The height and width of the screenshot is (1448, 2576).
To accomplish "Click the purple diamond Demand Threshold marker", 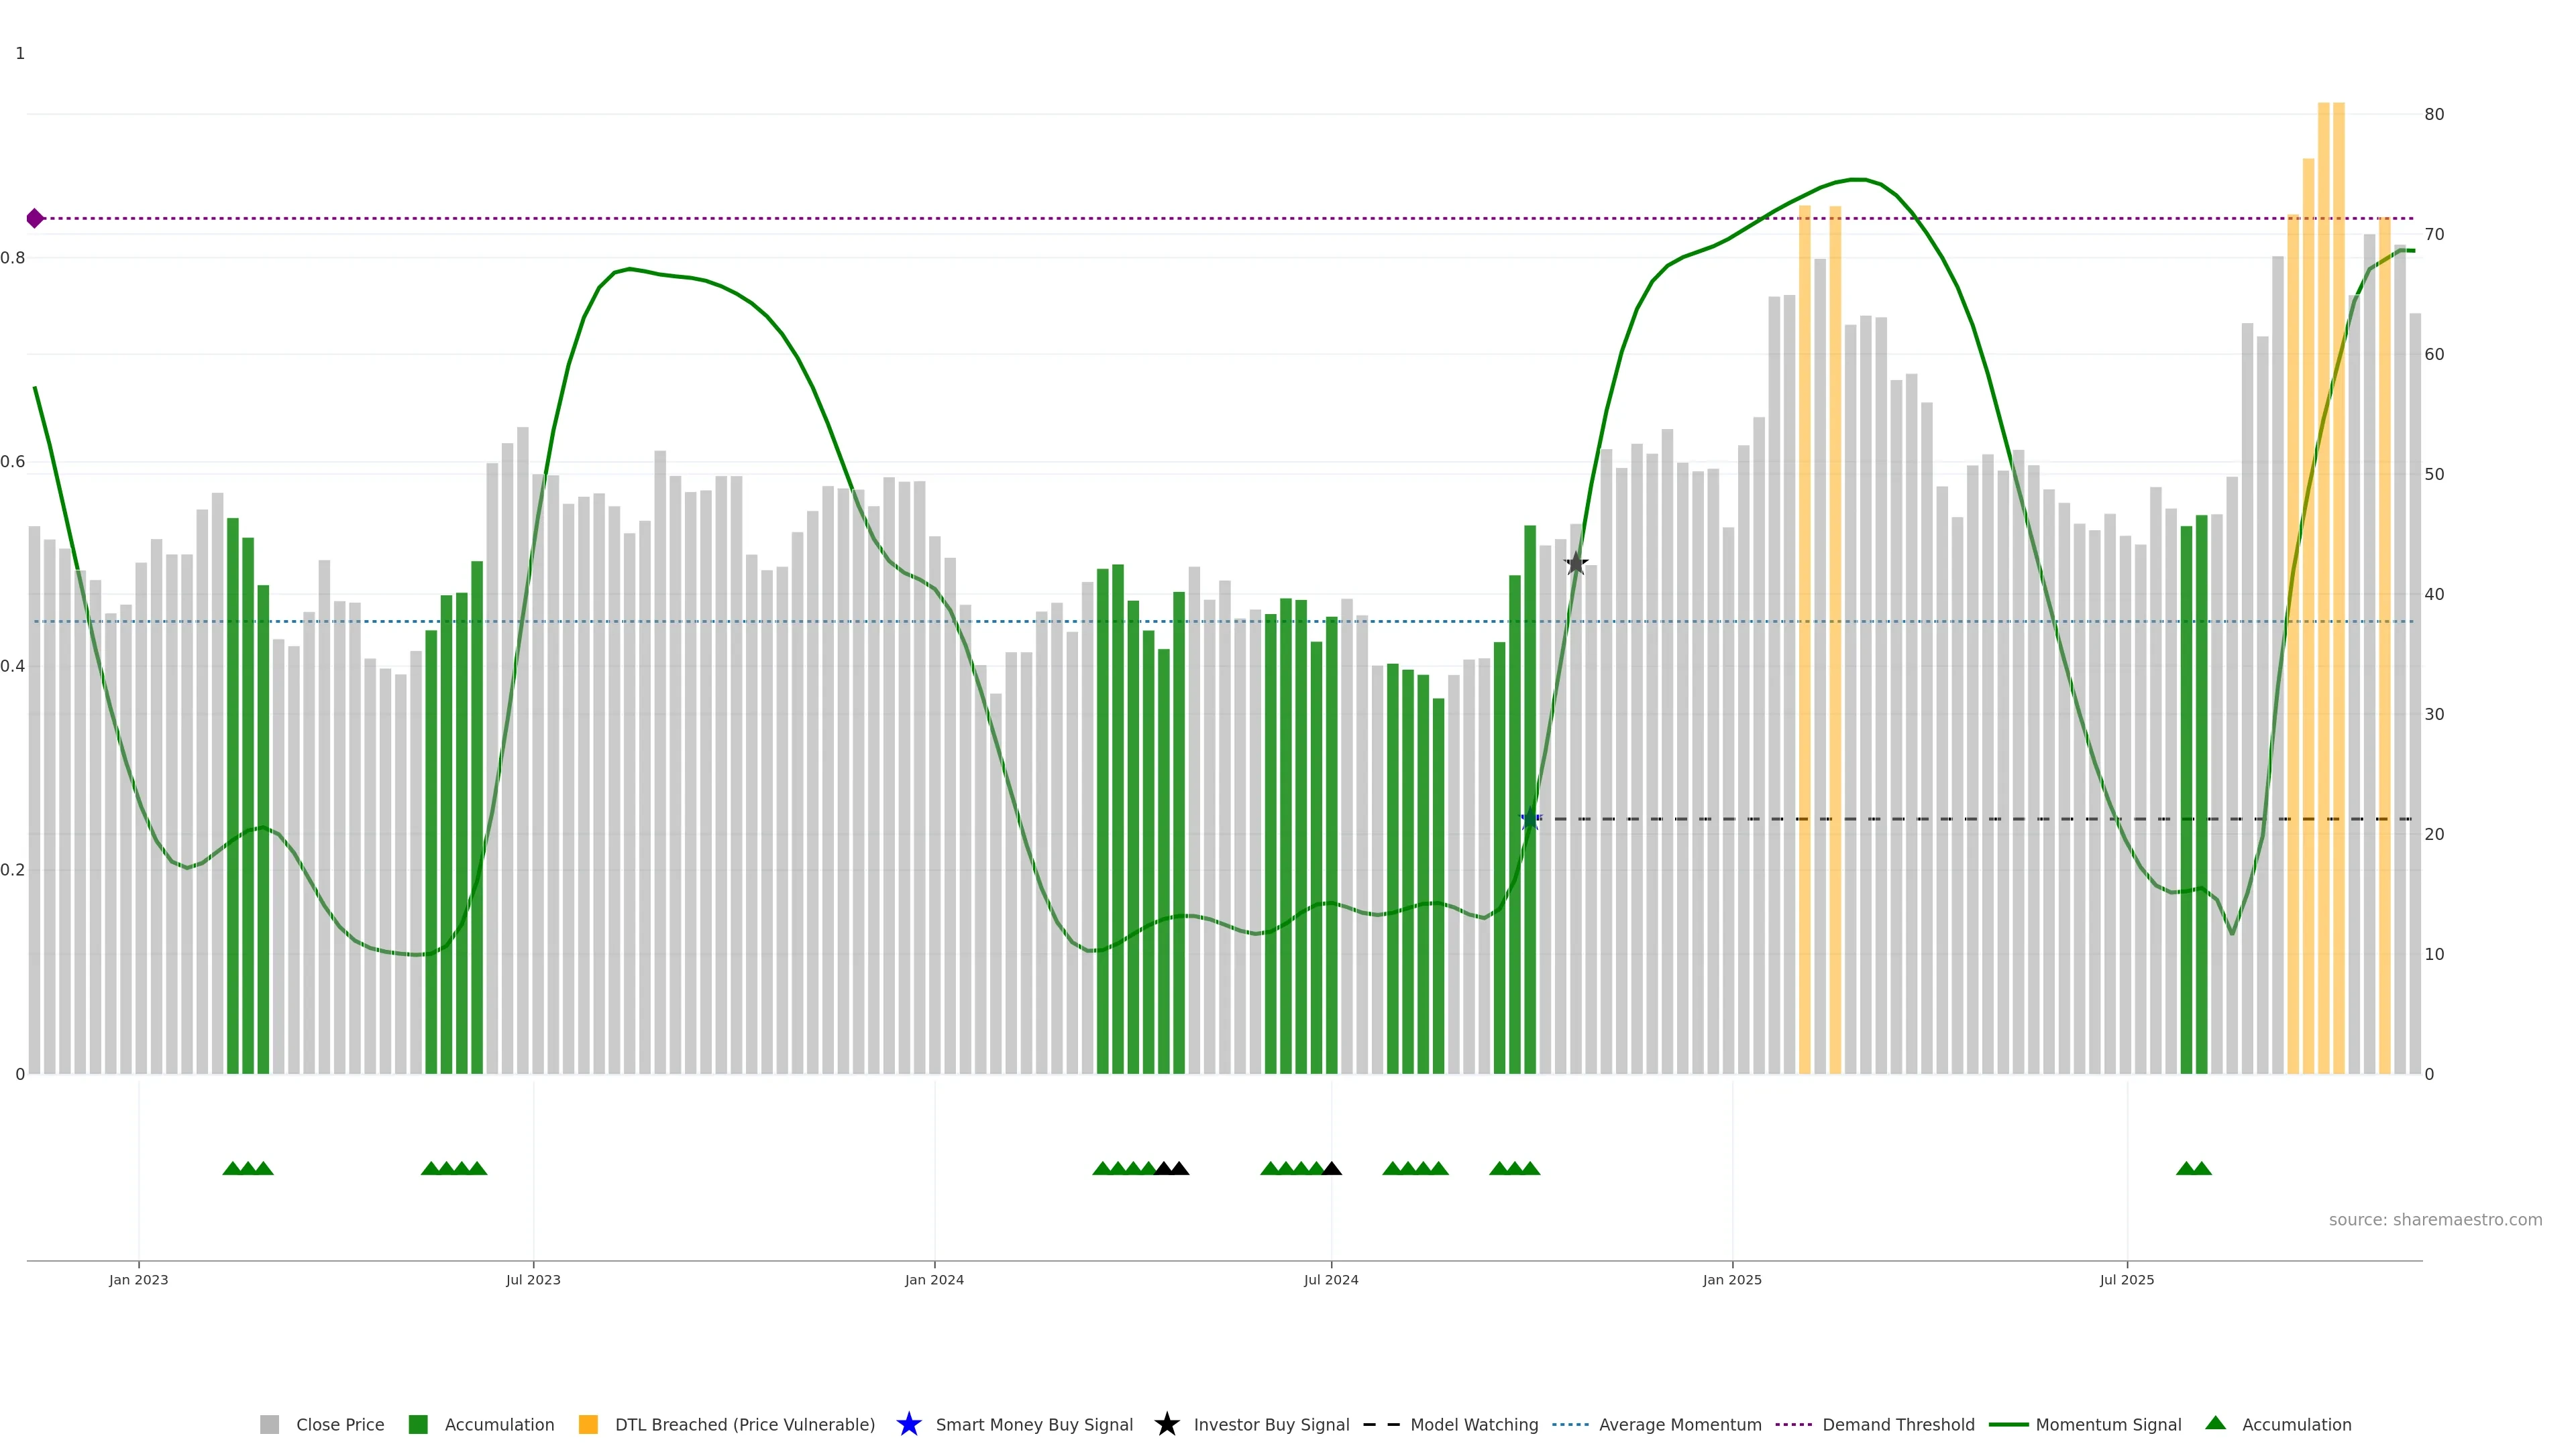I will [35, 218].
